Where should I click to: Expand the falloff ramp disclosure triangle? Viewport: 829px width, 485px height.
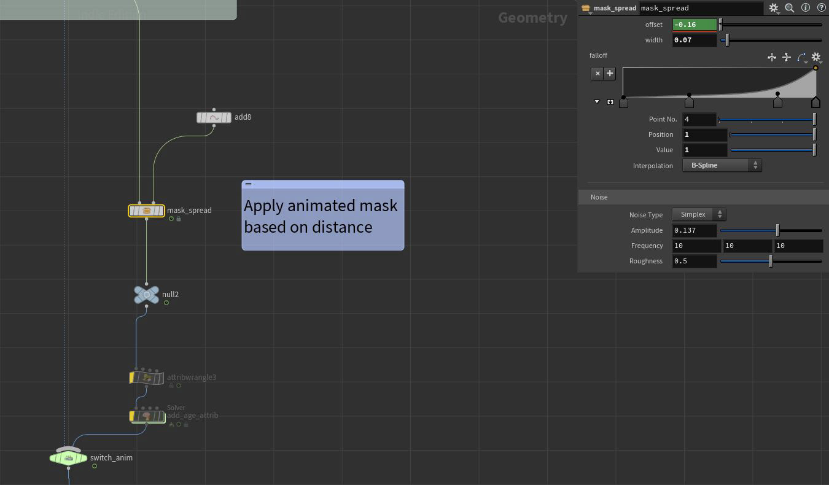[x=596, y=101]
